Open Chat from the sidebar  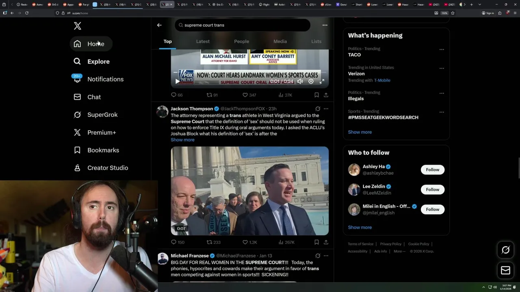click(x=87, y=97)
